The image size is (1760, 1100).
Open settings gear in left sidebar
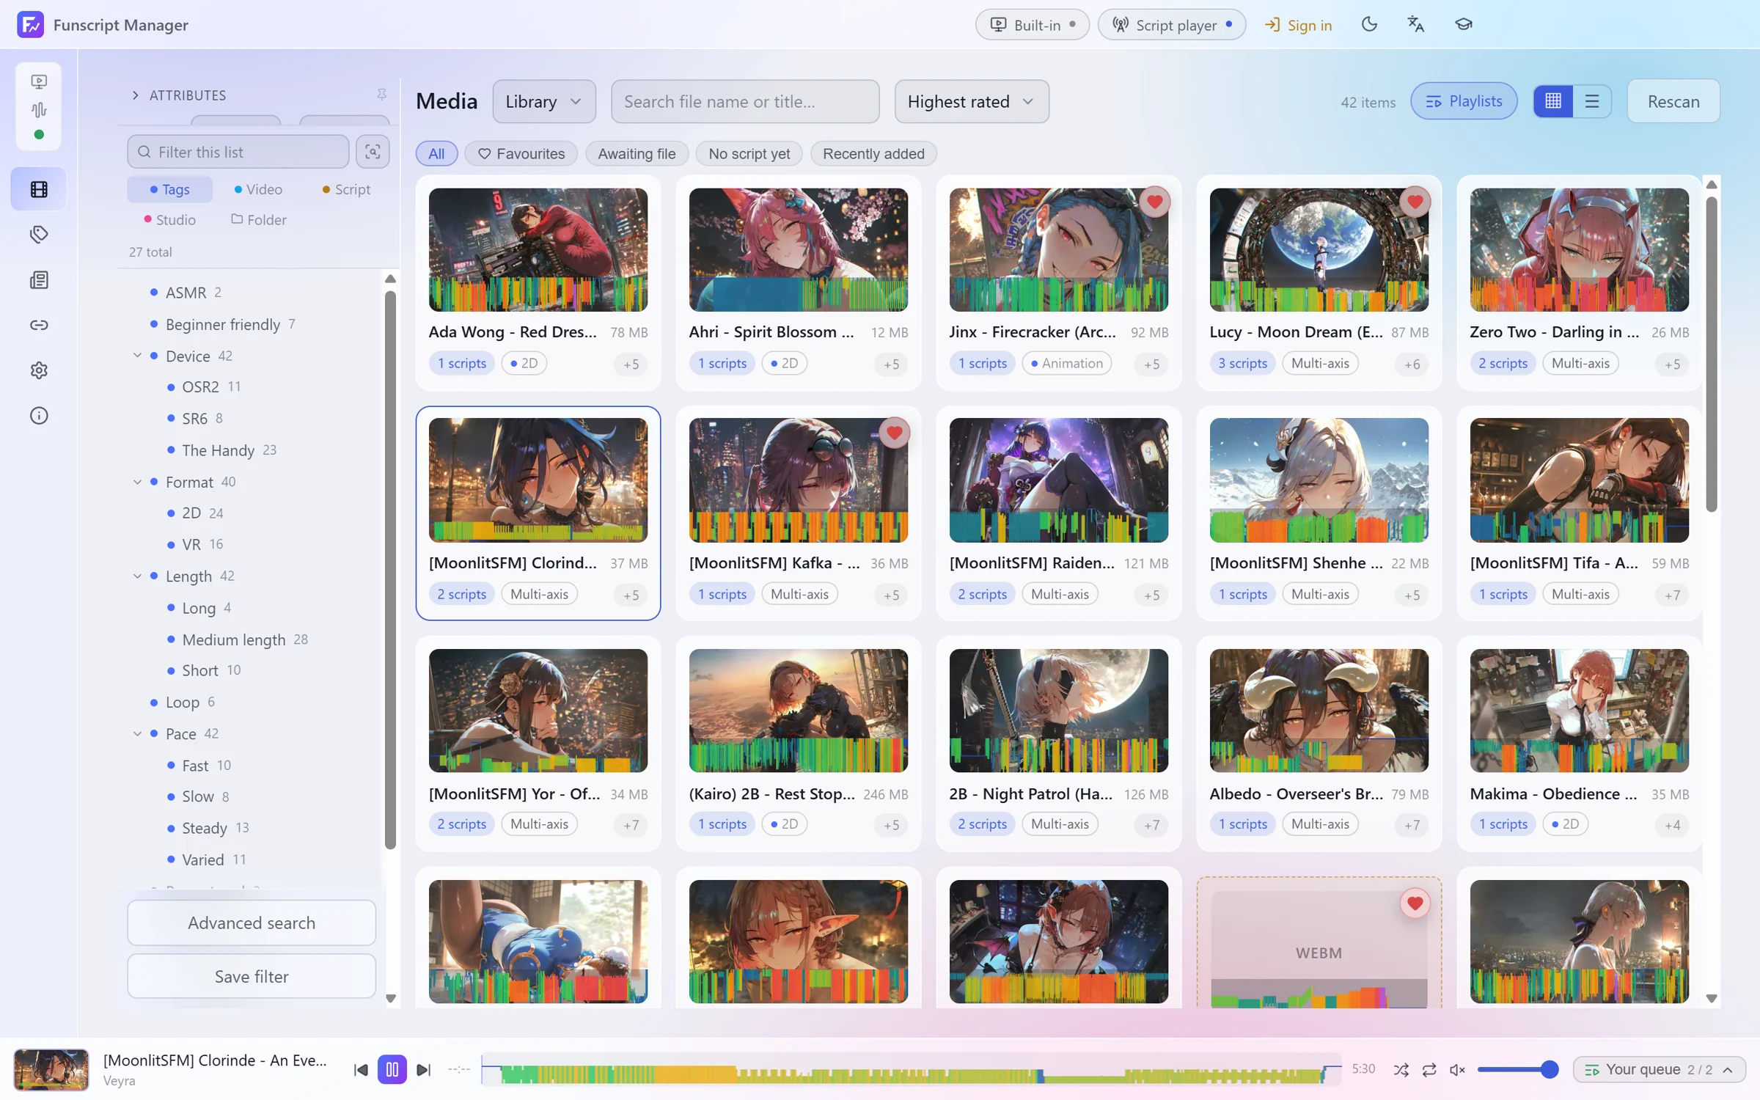39,370
